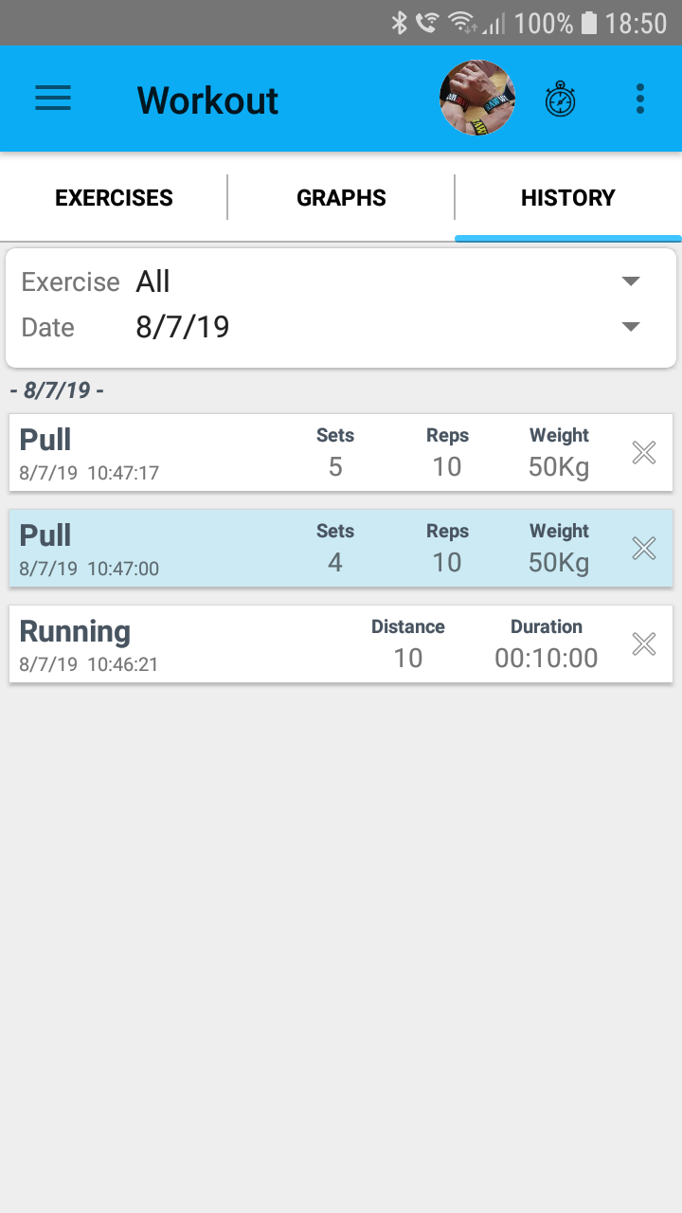Viewport: 682px width, 1213px height.
Task: Open the Exercise selector showing All
Action: click(x=153, y=281)
